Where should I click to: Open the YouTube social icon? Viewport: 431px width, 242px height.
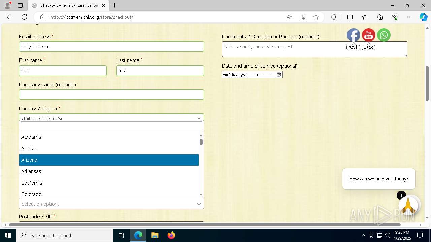point(369,35)
